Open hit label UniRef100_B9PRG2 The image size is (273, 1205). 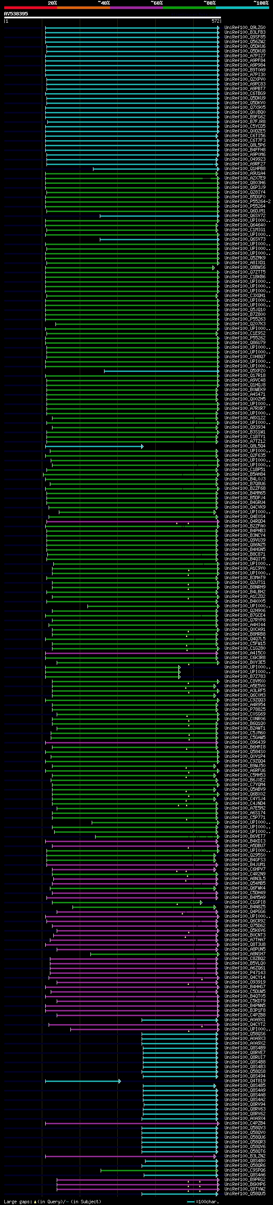tap(244, 1180)
